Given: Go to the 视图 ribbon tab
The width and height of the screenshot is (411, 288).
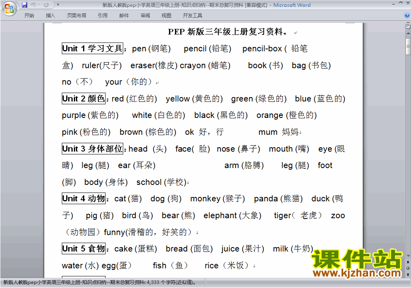Looking at the screenshot, I should (166, 16).
